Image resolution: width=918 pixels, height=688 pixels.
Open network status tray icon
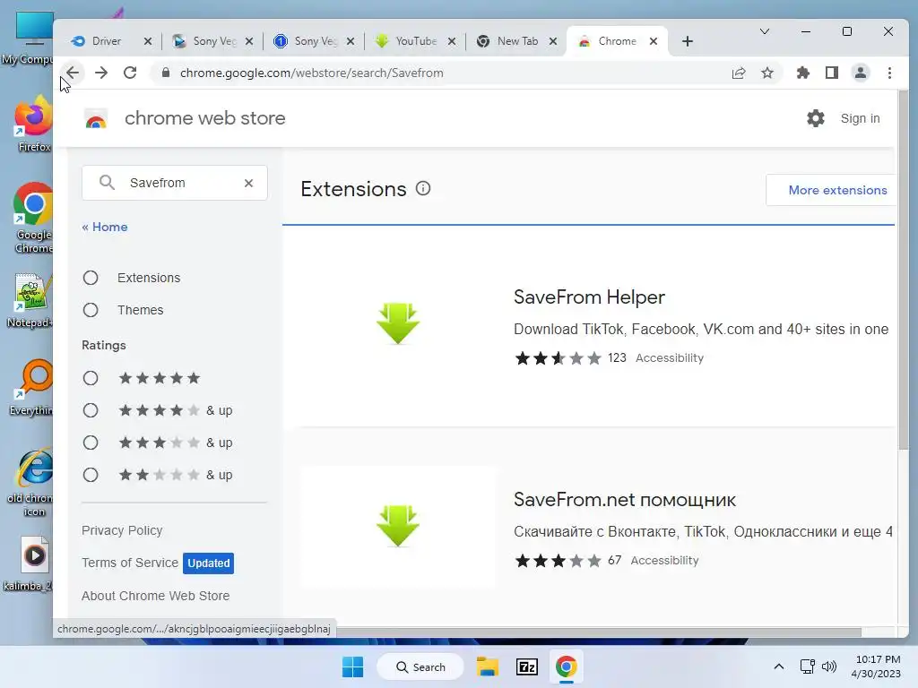tap(808, 666)
